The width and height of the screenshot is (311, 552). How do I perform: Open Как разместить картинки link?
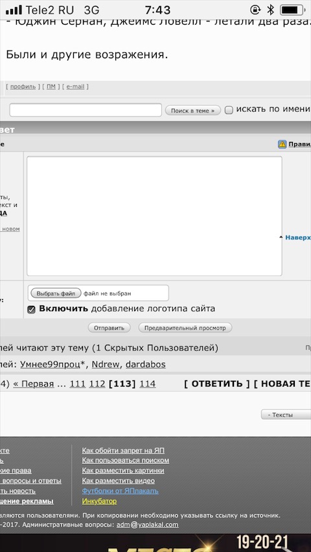coord(123,470)
